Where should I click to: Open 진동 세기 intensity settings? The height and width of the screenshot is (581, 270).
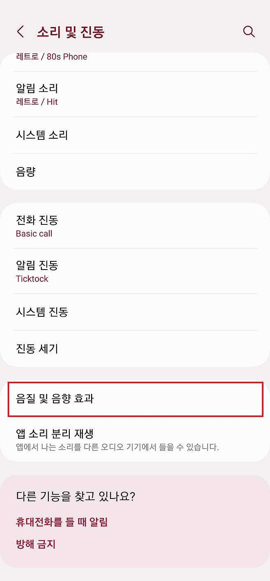coord(37,349)
